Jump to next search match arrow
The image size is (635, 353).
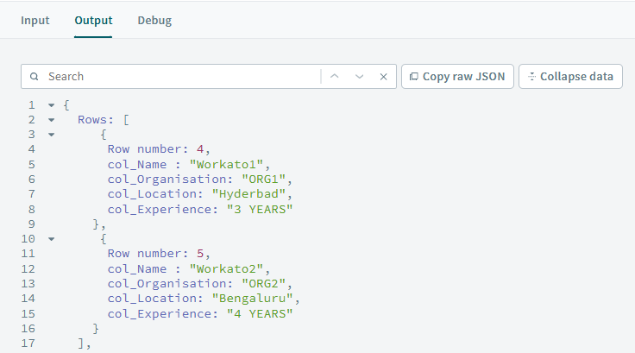pos(360,77)
